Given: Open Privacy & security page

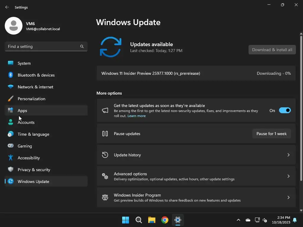Looking at the screenshot, I should 46,169.
